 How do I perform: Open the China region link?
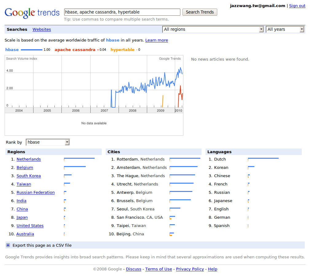(22, 209)
